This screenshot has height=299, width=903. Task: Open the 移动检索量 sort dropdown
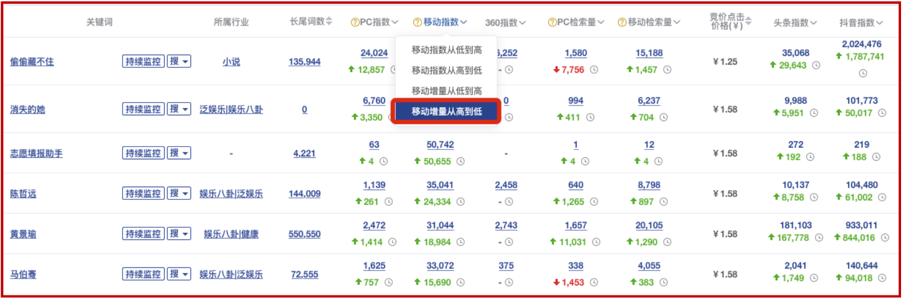click(676, 22)
